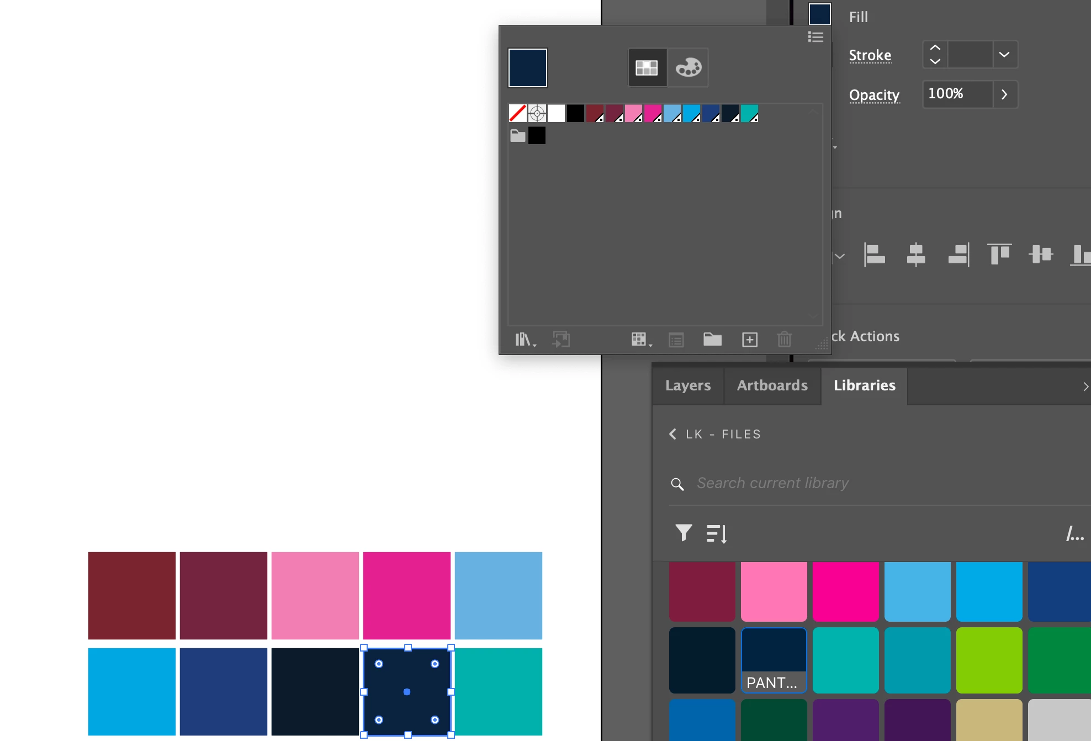Open the swatches panel hamburger menu

pos(815,37)
